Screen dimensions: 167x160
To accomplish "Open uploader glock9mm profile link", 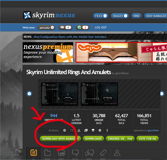I will 153,130.
